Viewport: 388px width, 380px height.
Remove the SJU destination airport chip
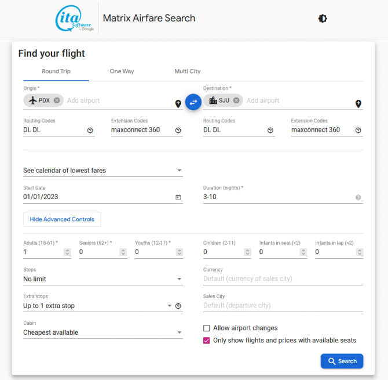236,100
